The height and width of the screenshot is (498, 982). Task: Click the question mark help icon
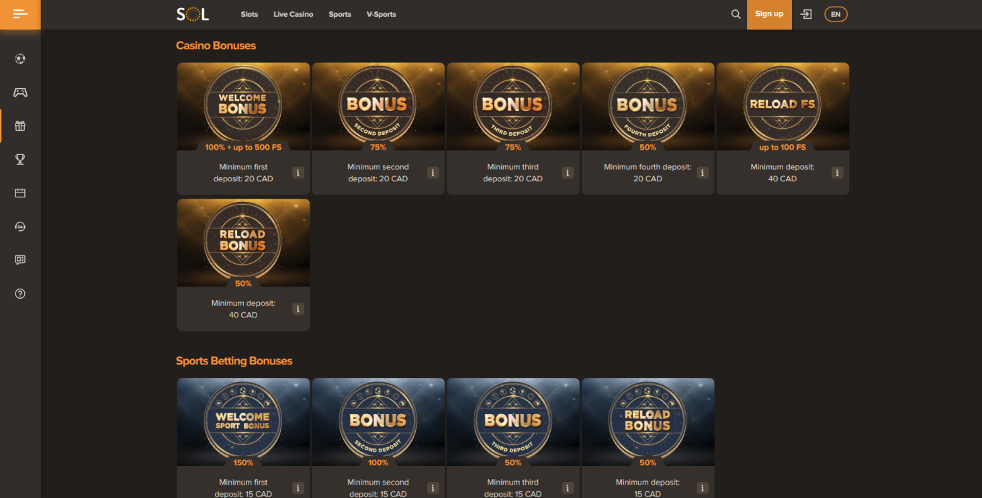coord(20,294)
